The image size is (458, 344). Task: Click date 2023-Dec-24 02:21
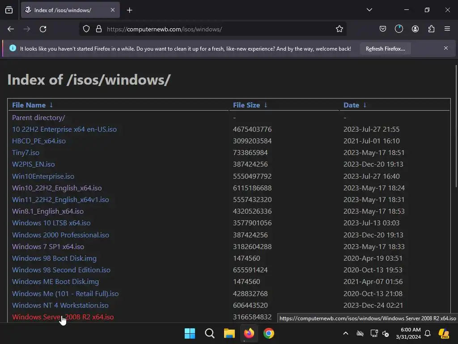[x=373, y=305]
